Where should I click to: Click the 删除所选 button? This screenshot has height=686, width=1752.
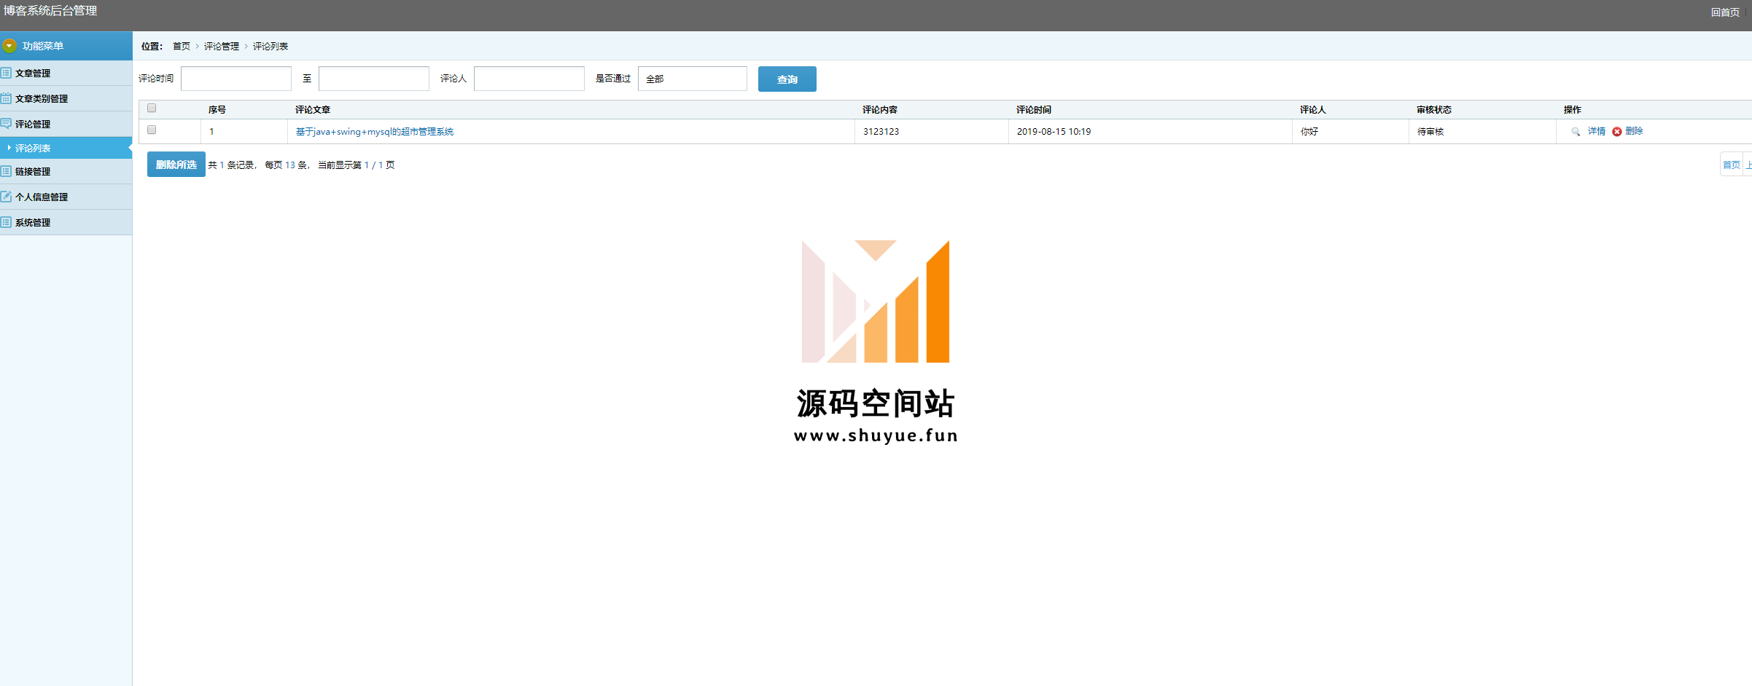tap(176, 165)
